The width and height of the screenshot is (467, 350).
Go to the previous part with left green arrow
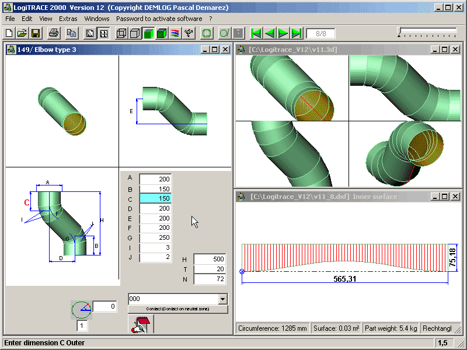point(270,33)
